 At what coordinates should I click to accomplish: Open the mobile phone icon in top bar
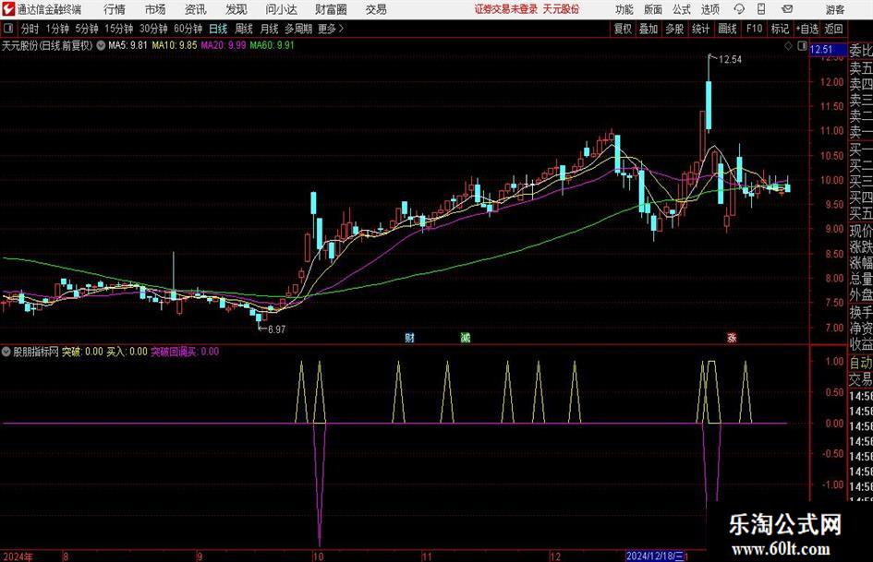tap(761, 9)
